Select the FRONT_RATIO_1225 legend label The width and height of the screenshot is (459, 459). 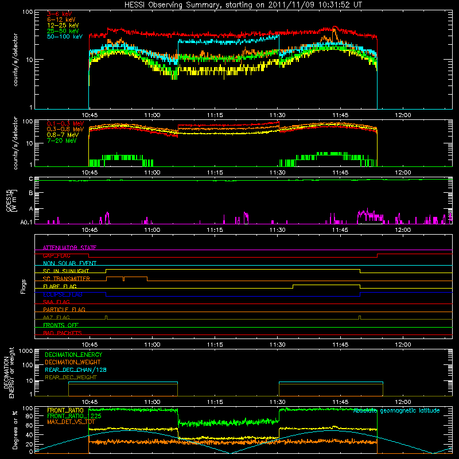coord(74,417)
